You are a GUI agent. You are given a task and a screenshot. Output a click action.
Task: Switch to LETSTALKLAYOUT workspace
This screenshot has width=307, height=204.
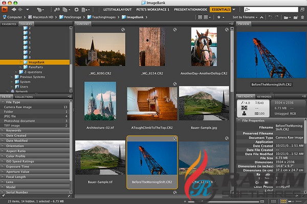(118, 9)
